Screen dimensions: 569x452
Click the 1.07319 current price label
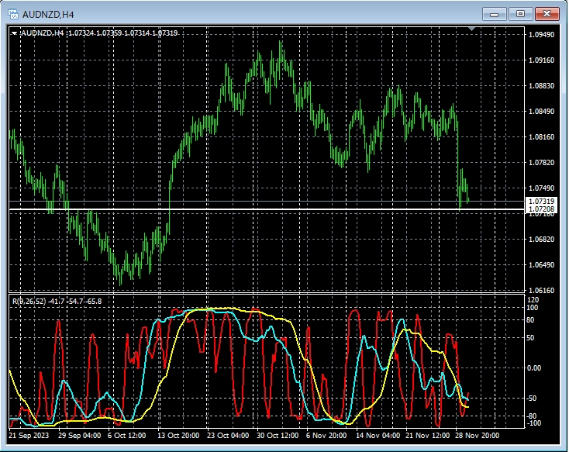pos(542,202)
